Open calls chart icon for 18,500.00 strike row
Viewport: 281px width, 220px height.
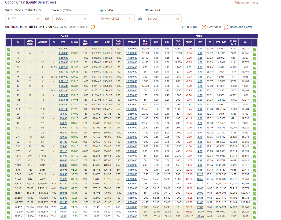click(8, 110)
